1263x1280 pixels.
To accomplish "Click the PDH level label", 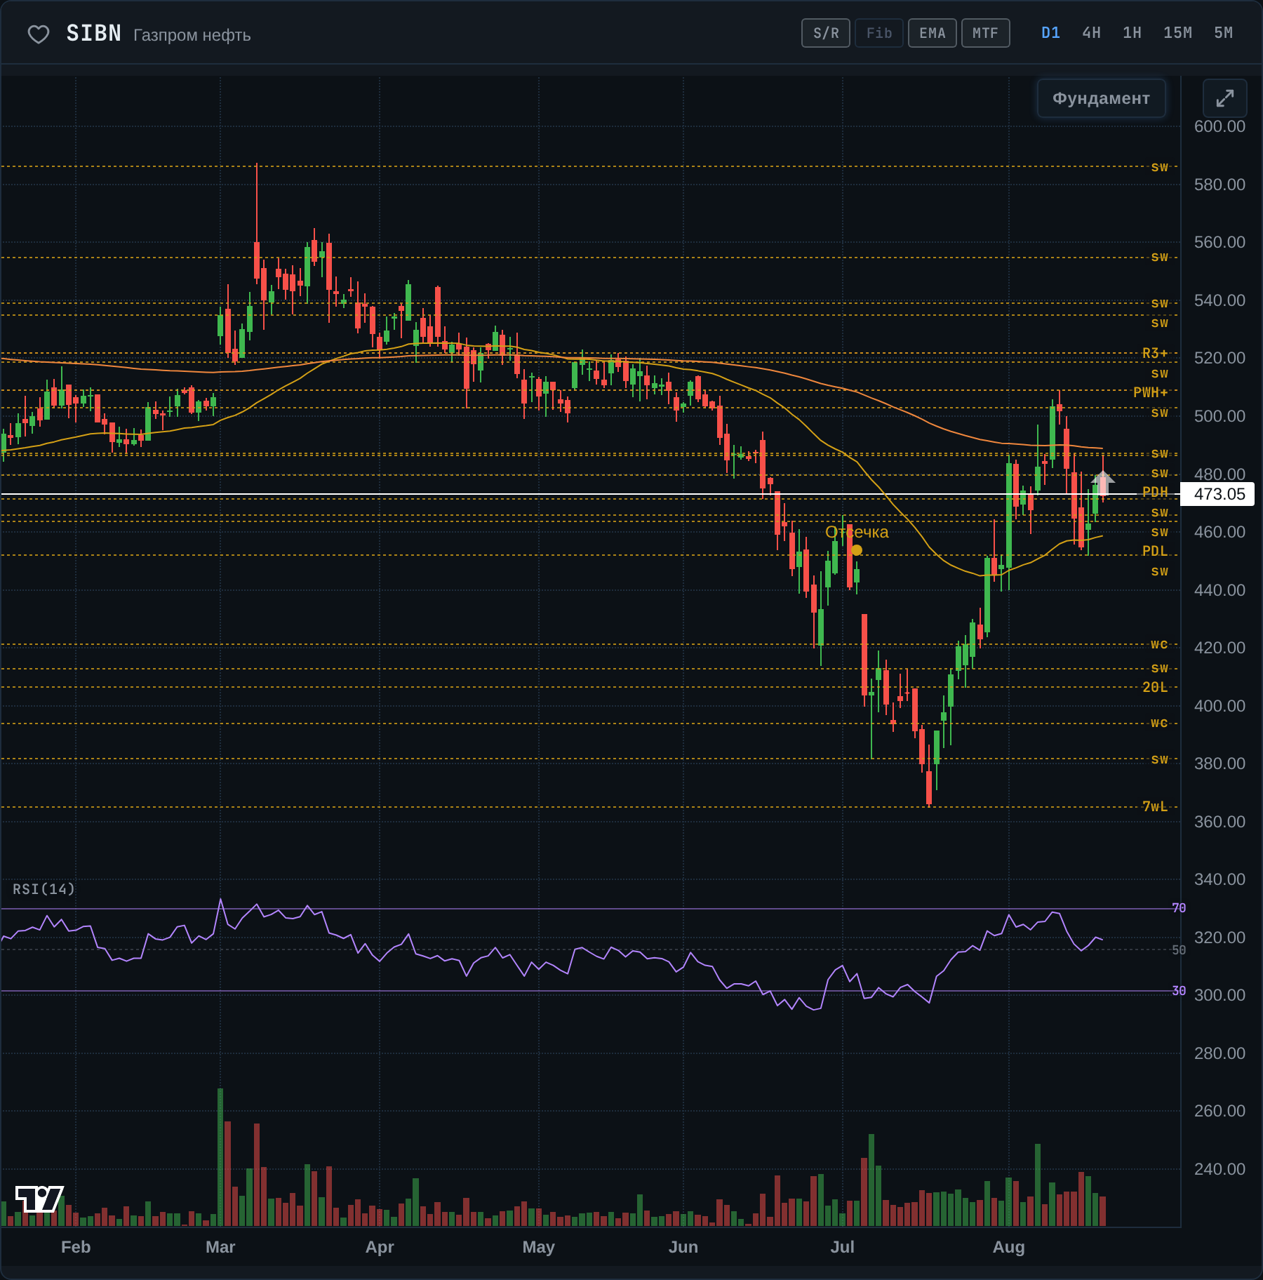I will (x=1155, y=492).
